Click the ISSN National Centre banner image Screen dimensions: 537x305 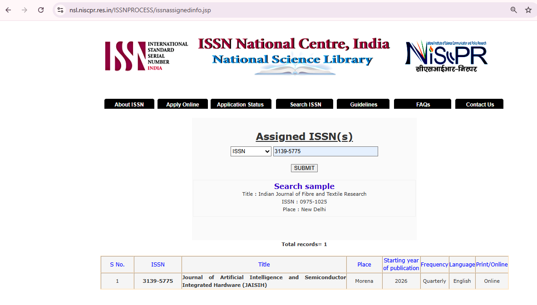294,56
